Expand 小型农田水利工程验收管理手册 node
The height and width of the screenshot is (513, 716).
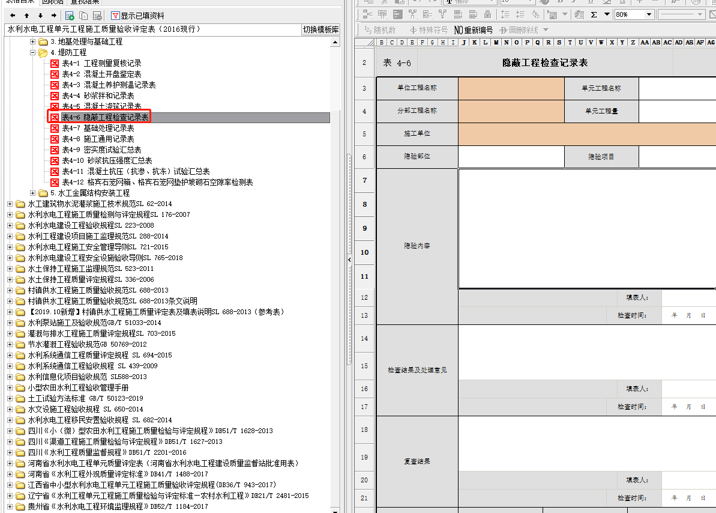point(10,387)
